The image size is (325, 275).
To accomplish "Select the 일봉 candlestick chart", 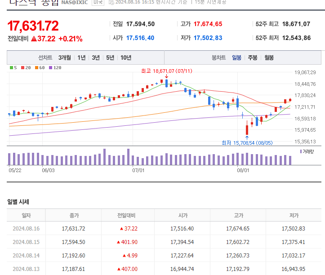I will [x=236, y=58].
